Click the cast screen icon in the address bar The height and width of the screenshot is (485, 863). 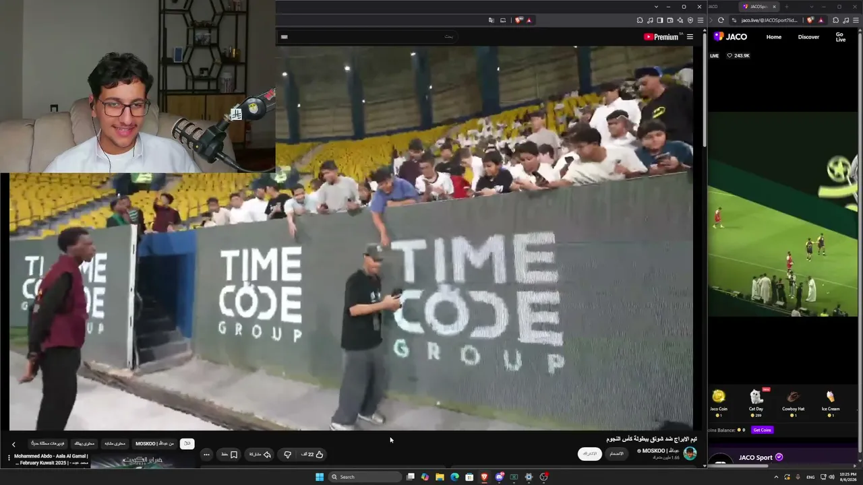coord(502,20)
